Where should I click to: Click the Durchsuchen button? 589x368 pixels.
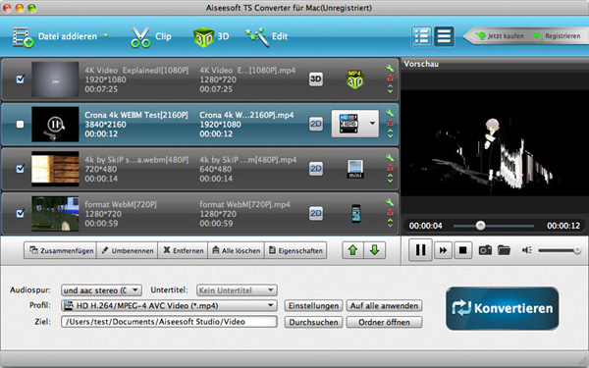[313, 322]
